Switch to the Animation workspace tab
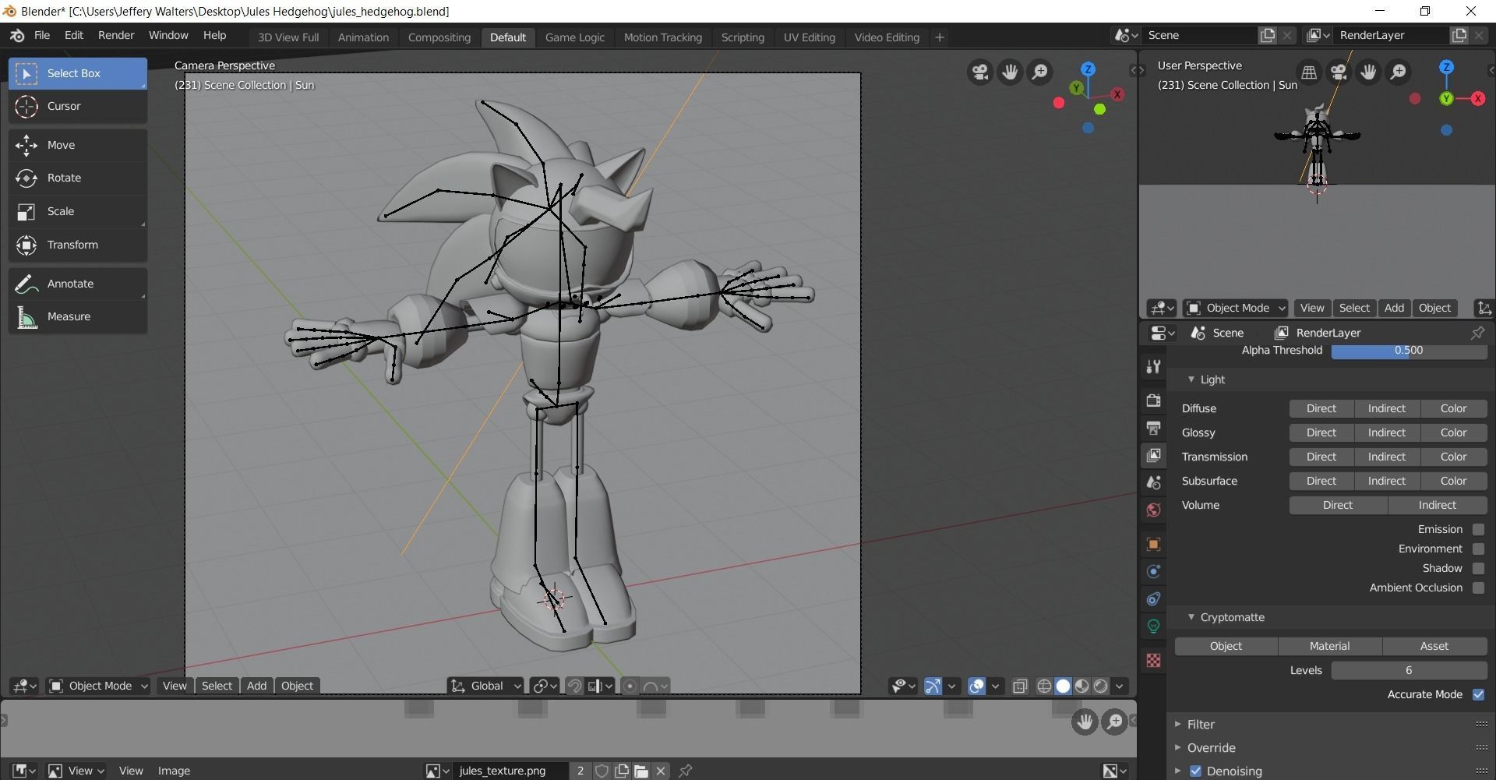 [363, 37]
